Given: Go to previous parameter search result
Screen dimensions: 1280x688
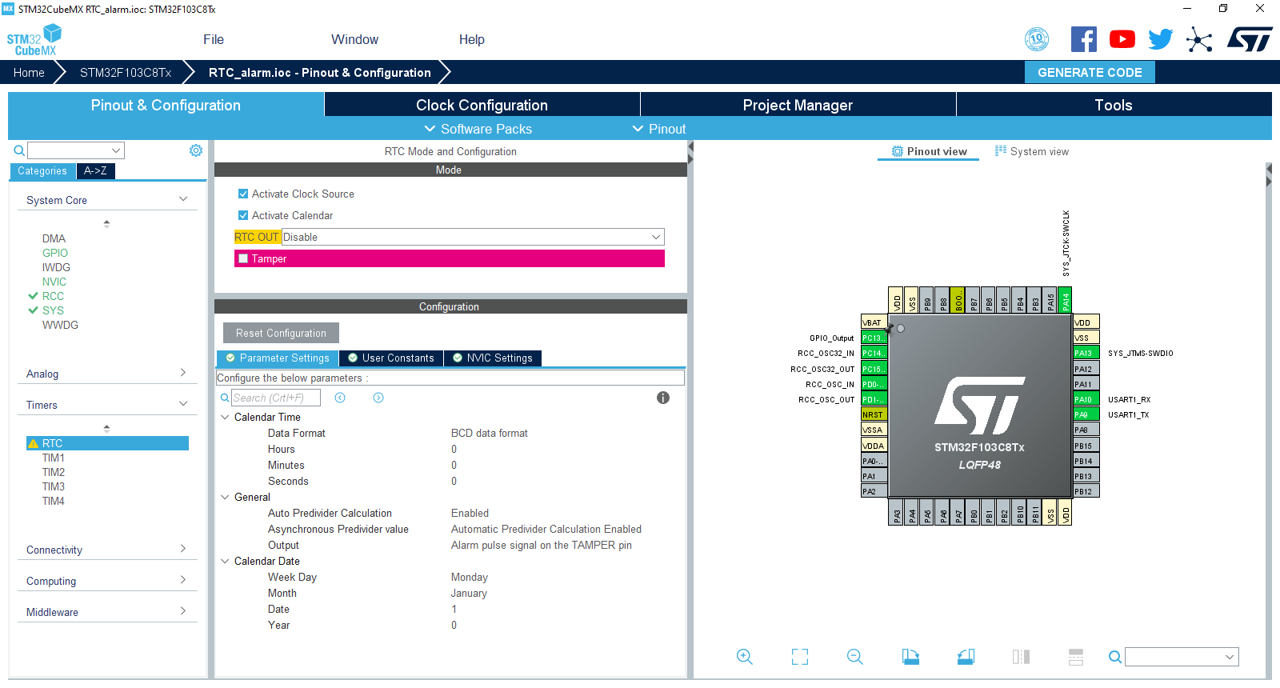Looking at the screenshot, I should tap(340, 398).
